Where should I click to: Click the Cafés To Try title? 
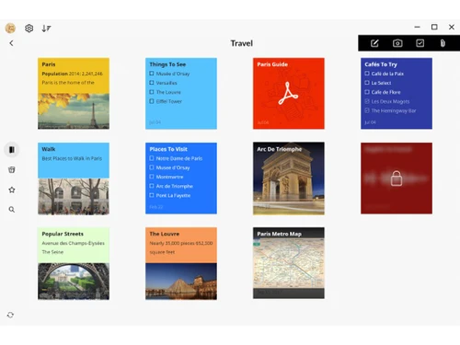click(x=381, y=64)
